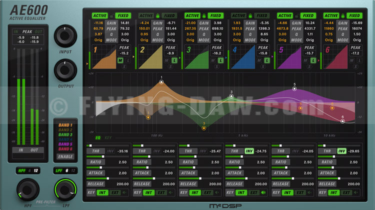Toggle FIXED on band 3

215,16
